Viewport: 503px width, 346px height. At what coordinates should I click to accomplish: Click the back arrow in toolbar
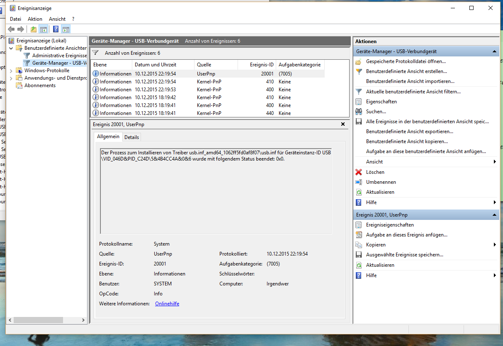[11, 29]
